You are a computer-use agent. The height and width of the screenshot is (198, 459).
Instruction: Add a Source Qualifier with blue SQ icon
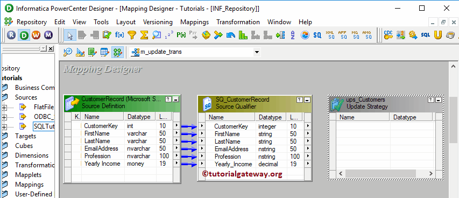click(x=317, y=35)
